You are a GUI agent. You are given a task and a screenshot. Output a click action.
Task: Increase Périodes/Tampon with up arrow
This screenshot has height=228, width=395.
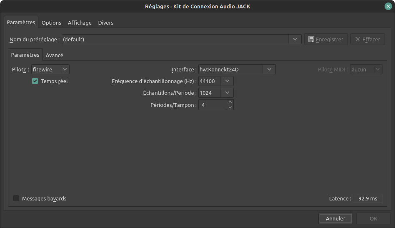click(230, 102)
